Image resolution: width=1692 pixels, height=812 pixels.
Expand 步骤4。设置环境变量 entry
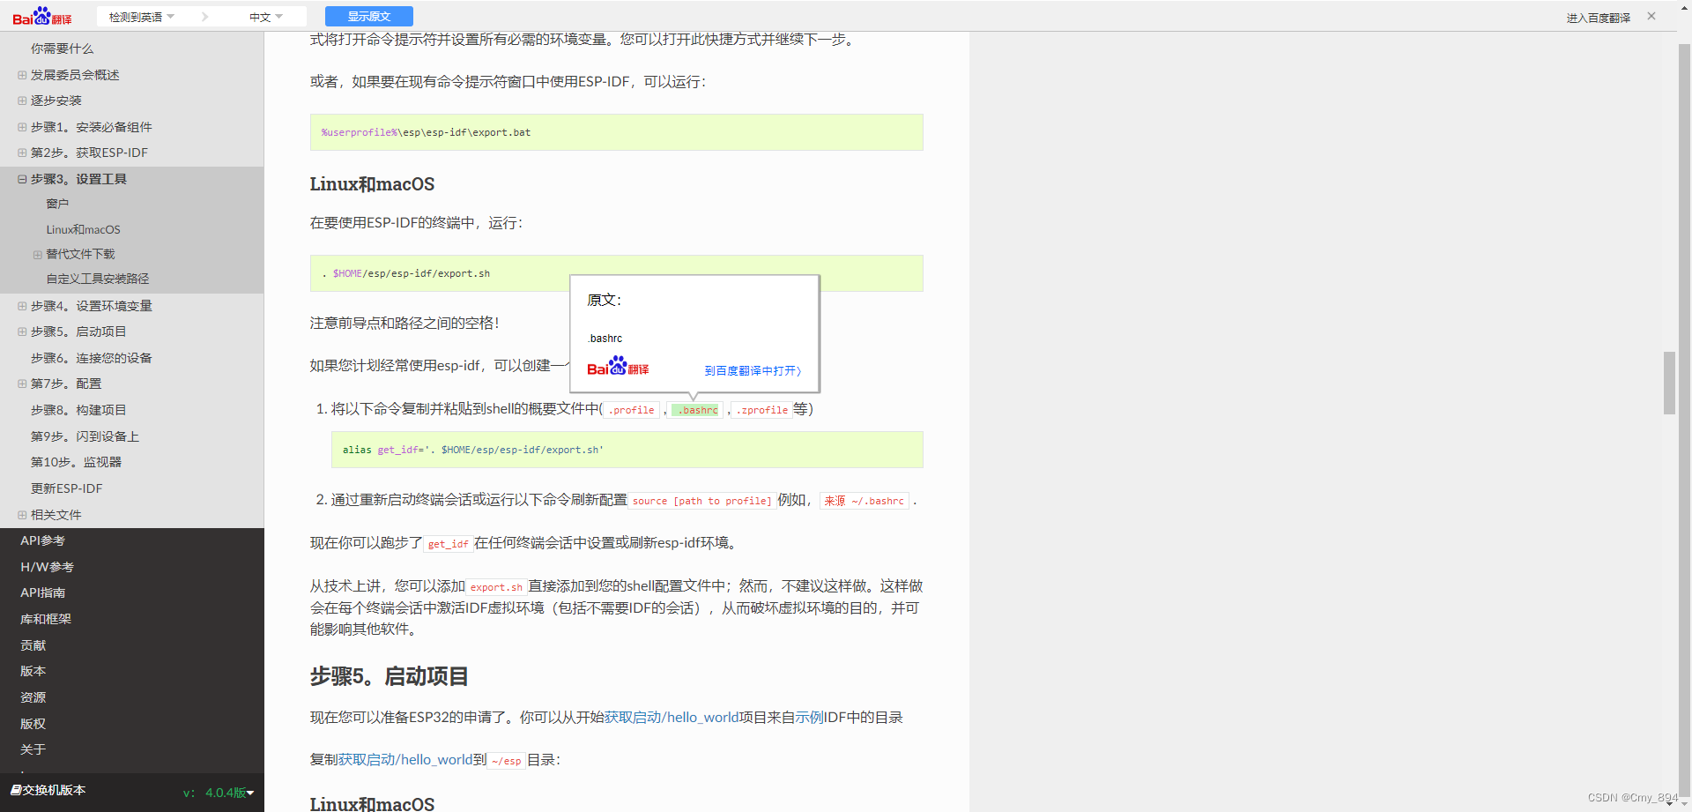[22, 306]
